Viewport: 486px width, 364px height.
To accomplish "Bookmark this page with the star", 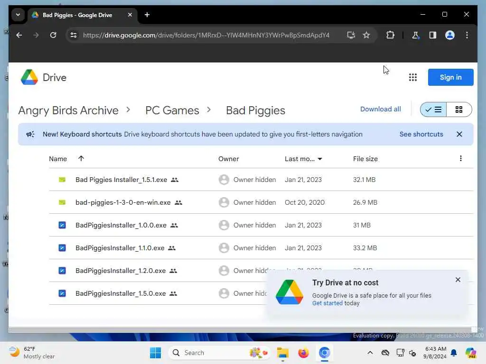I will [x=366, y=35].
